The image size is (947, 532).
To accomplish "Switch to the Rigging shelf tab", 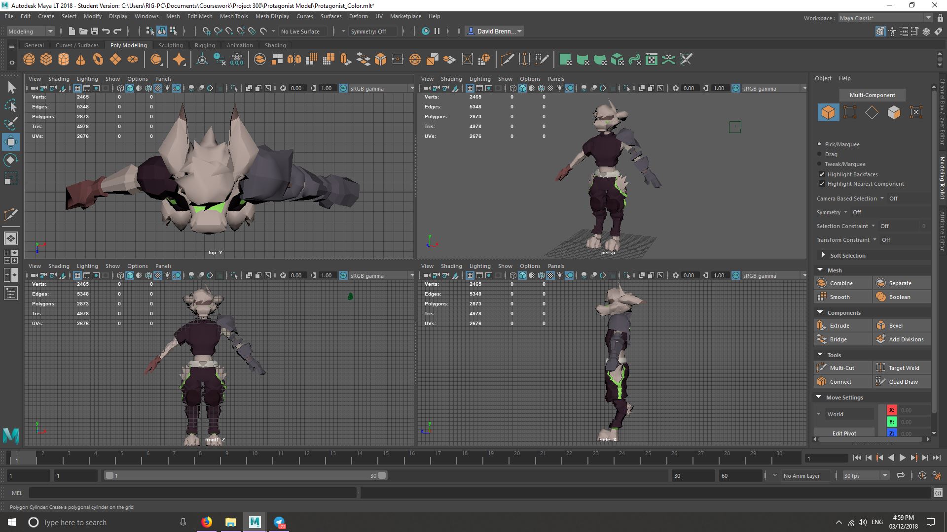I will point(205,45).
